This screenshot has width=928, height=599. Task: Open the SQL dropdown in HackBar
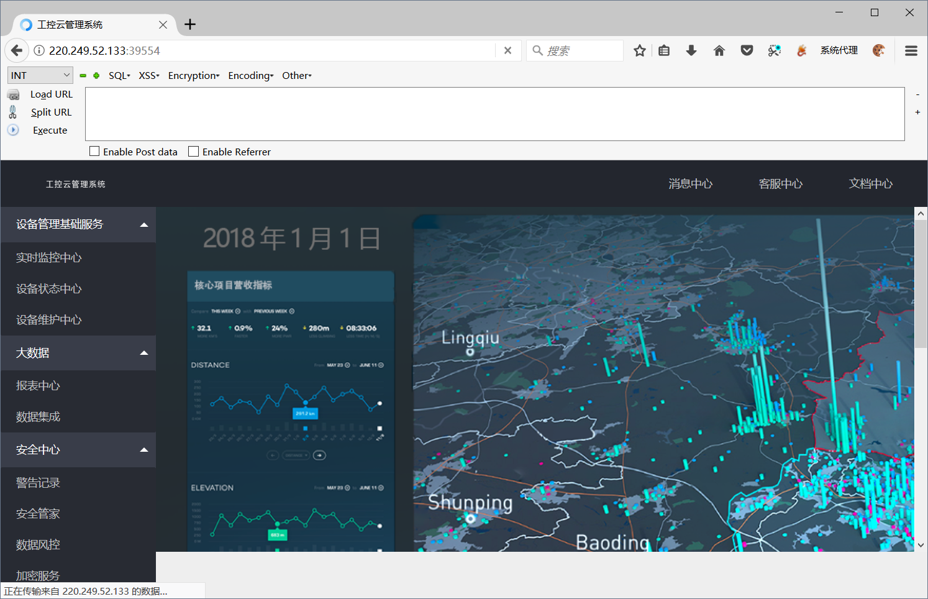[x=119, y=75]
